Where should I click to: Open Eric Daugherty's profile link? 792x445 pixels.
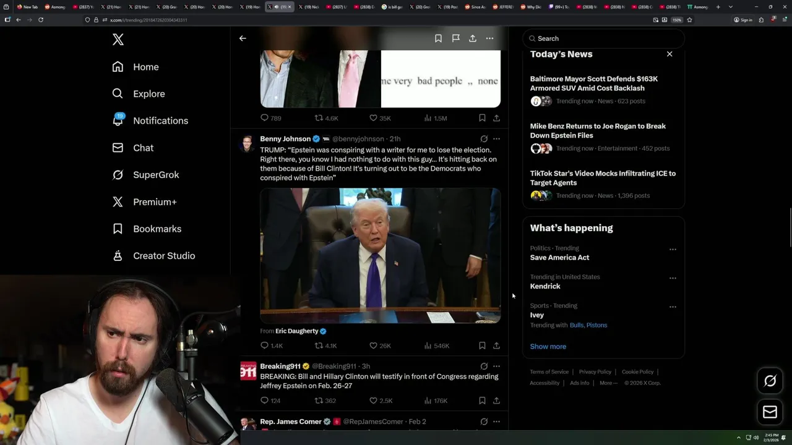click(x=297, y=331)
